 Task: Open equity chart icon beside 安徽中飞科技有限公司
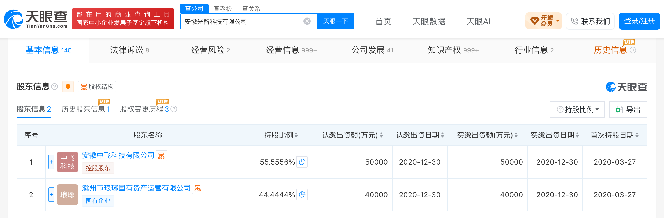pos(161,156)
